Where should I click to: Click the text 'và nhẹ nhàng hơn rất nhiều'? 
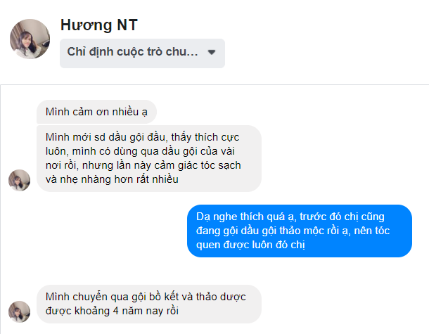click(x=112, y=180)
